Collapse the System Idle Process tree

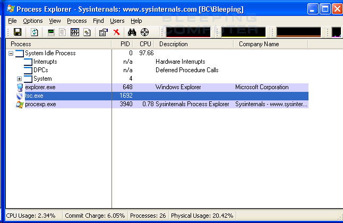click(11, 53)
